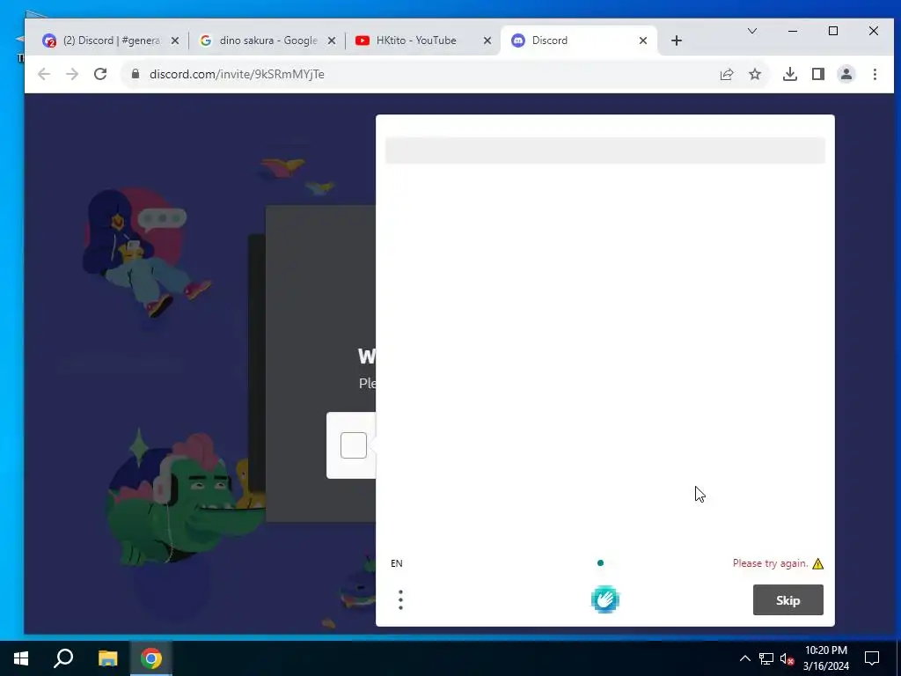Open Chrome downloads
Image resolution: width=901 pixels, height=676 pixels.
pos(790,74)
